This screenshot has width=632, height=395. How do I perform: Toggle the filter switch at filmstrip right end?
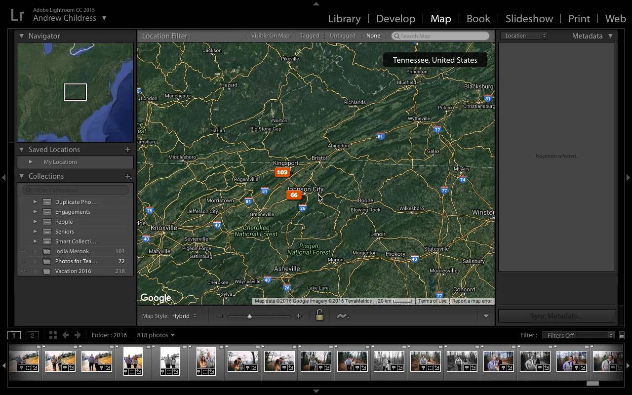click(622, 335)
